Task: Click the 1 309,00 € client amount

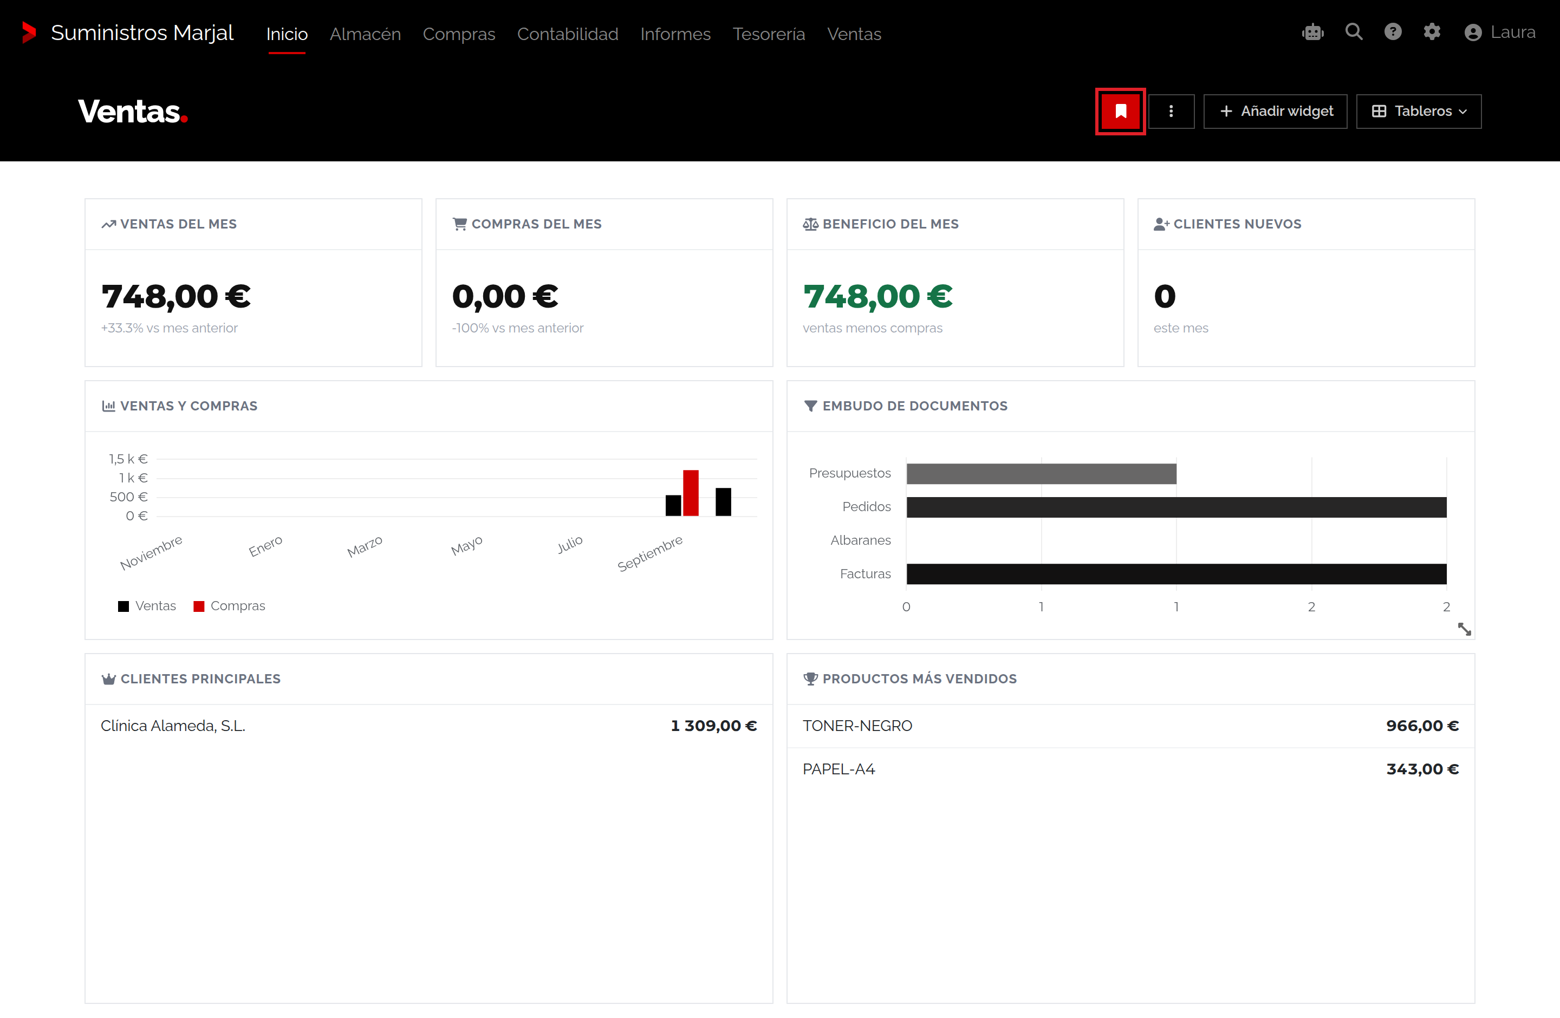Action: pyautogui.click(x=714, y=726)
